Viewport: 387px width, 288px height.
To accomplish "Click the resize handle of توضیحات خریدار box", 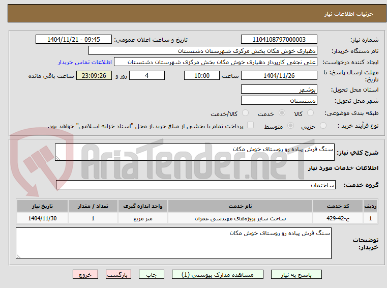I will (x=18, y=256).
